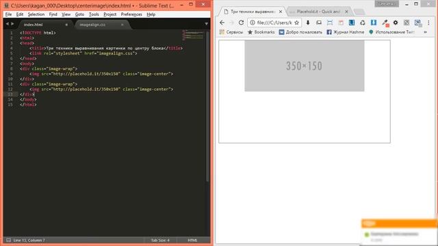Open the View menu

(x=66, y=14)
